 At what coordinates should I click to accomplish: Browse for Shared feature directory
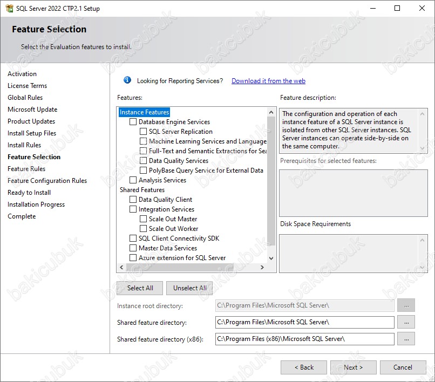406,322
